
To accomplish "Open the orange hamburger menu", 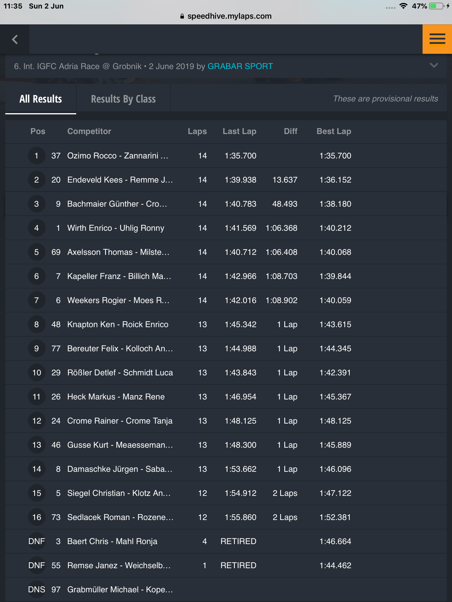I will click(437, 39).
